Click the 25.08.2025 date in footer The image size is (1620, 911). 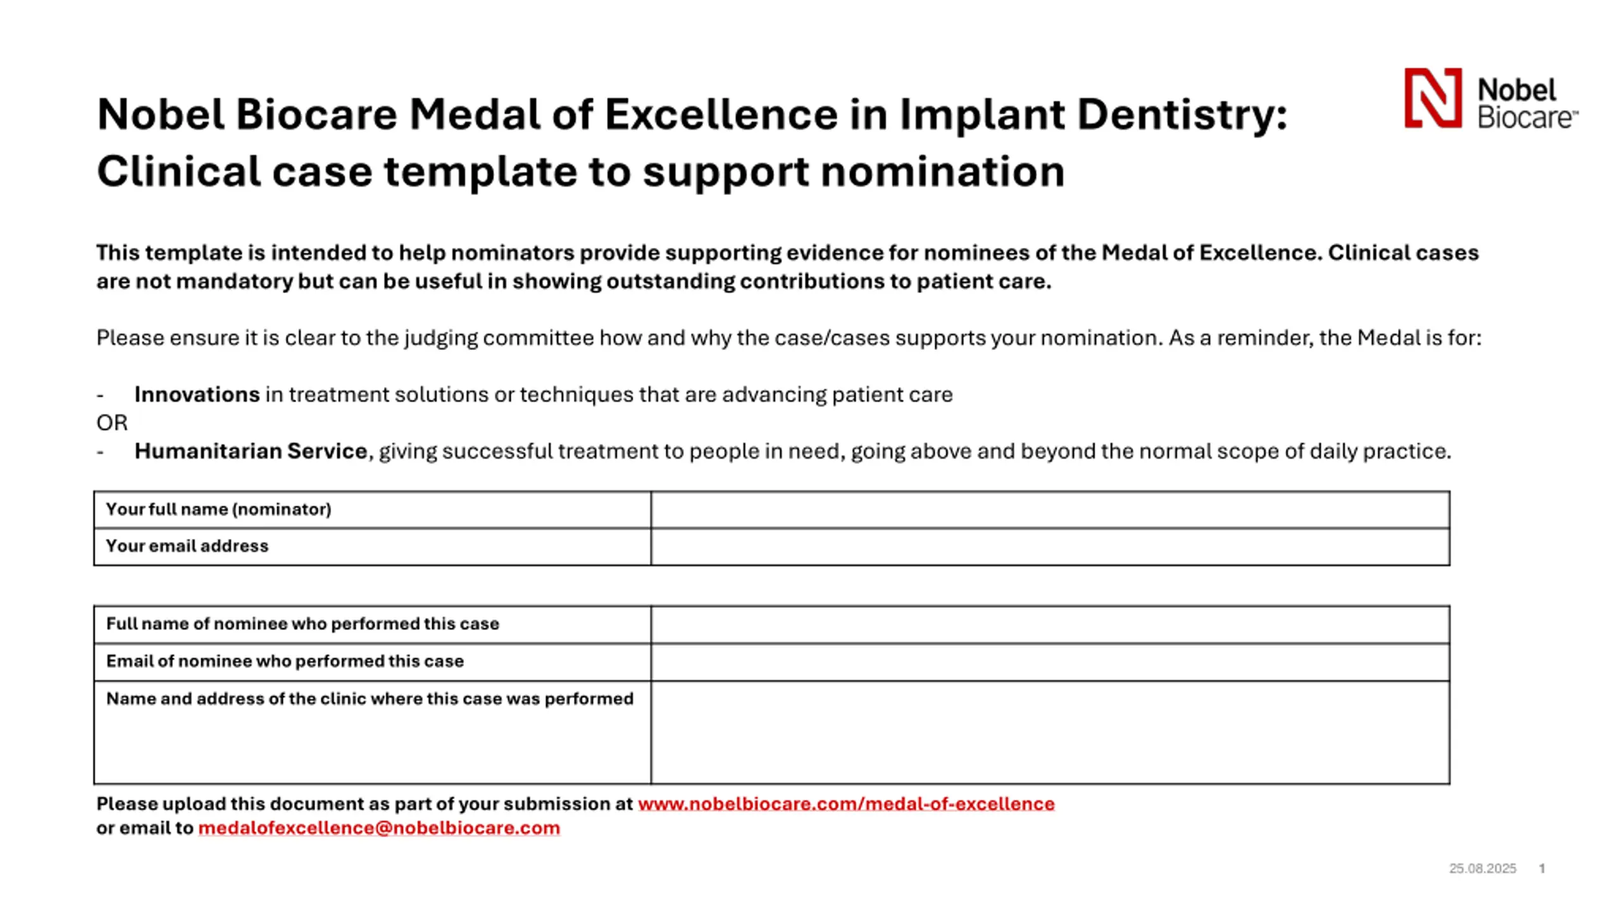click(1482, 869)
